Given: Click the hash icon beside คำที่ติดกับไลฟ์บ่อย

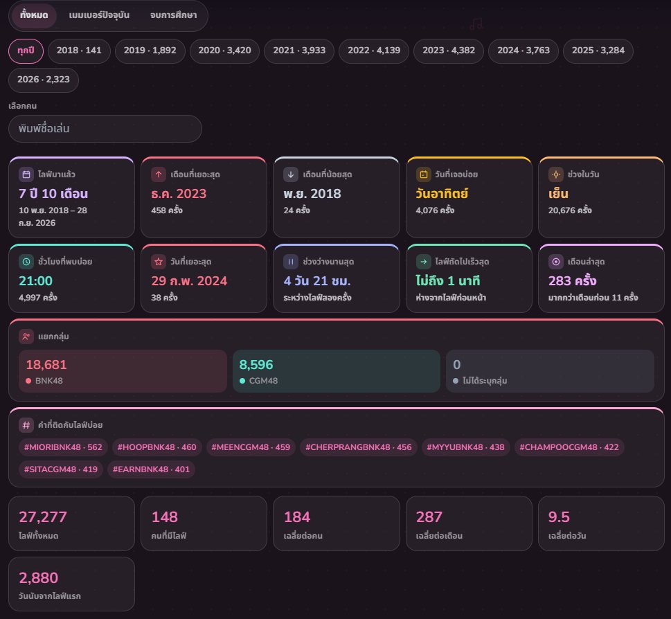Looking at the screenshot, I should click(x=26, y=425).
